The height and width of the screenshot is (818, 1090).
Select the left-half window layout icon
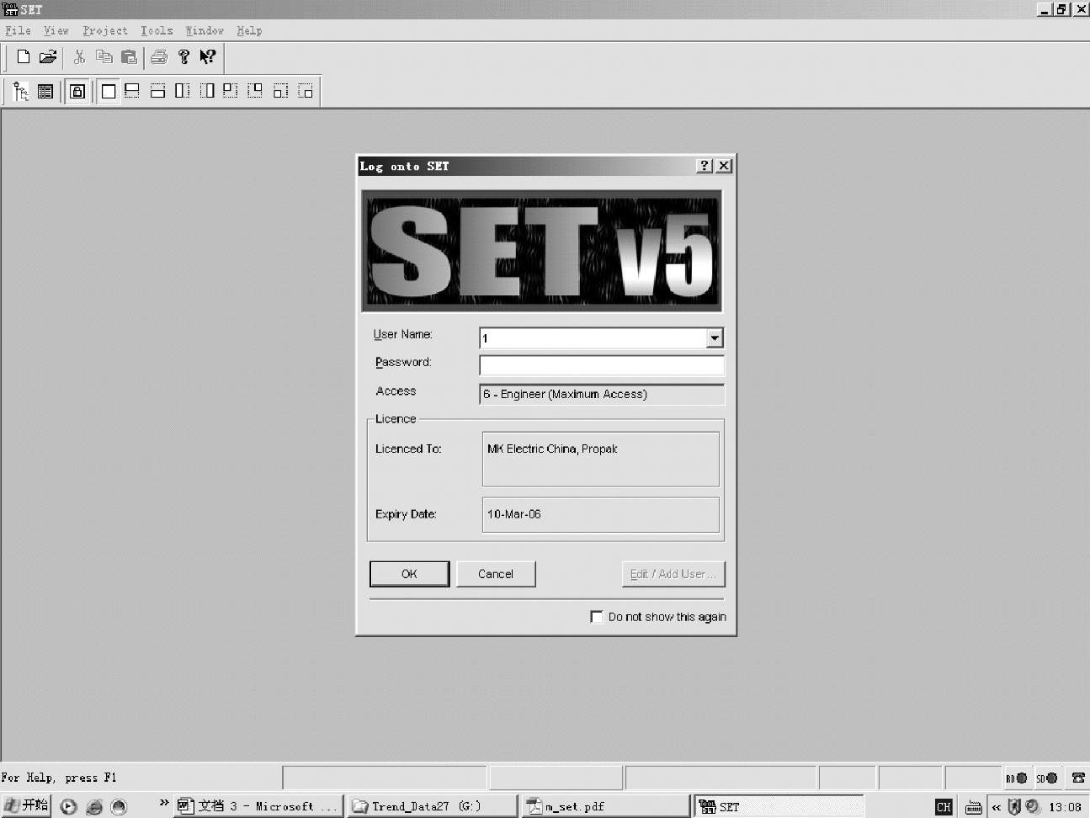click(x=182, y=91)
